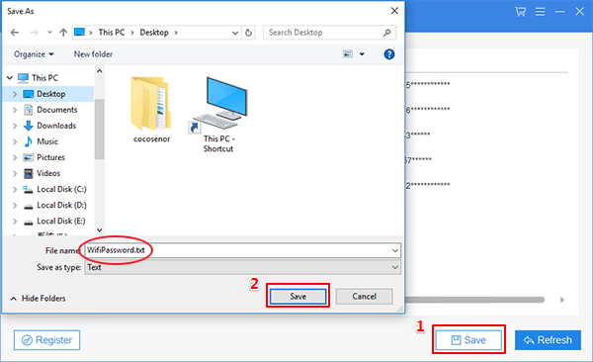Click This PC in the address bar

click(112, 33)
